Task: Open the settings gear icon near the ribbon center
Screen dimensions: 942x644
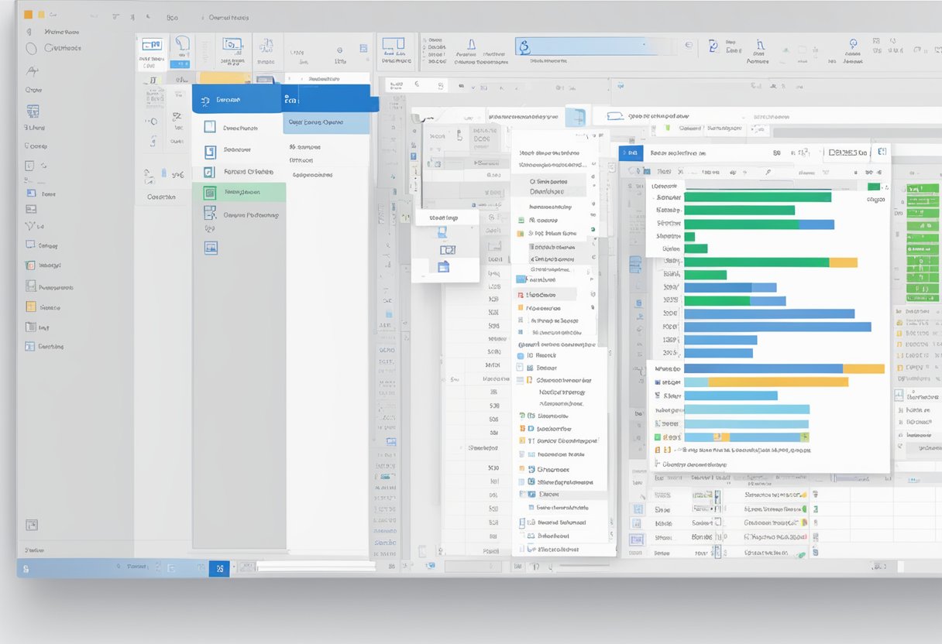Action: click(339, 51)
